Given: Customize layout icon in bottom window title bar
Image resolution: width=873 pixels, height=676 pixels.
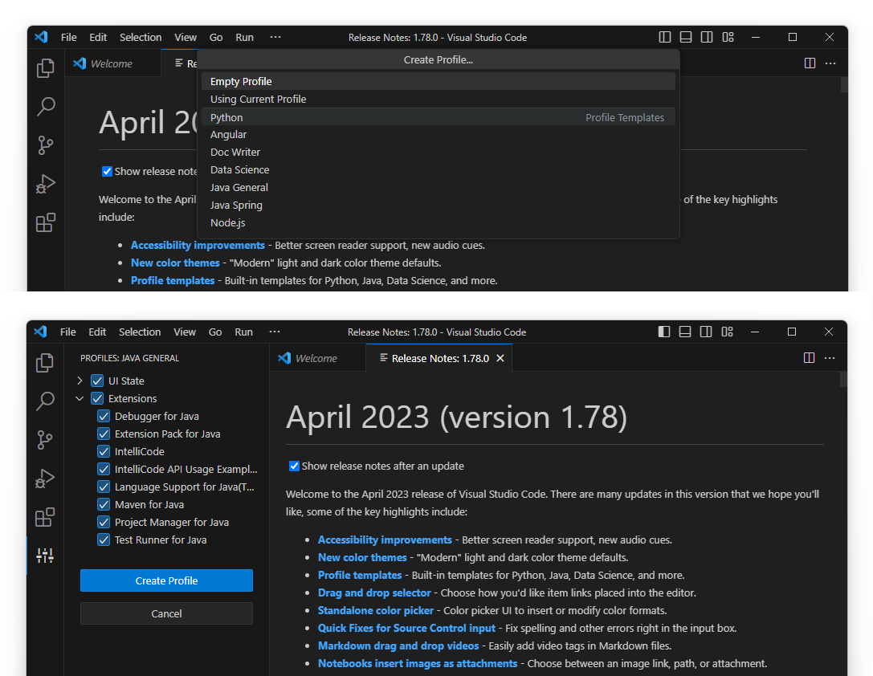Looking at the screenshot, I should (x=727, y=332).
